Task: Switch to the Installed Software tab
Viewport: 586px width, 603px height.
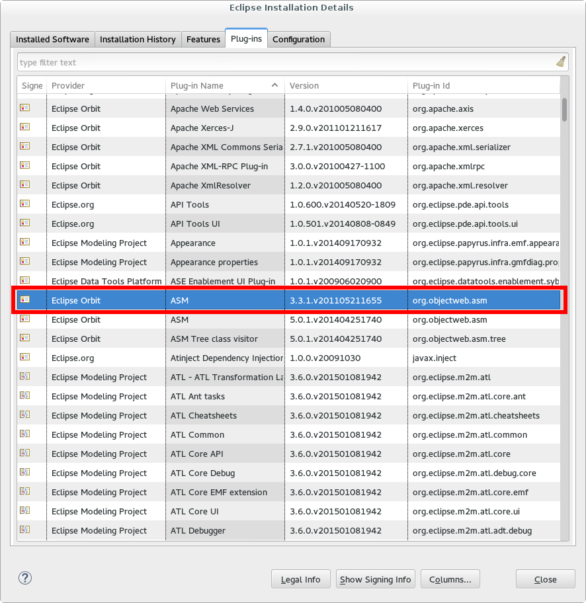Action: 52,39
